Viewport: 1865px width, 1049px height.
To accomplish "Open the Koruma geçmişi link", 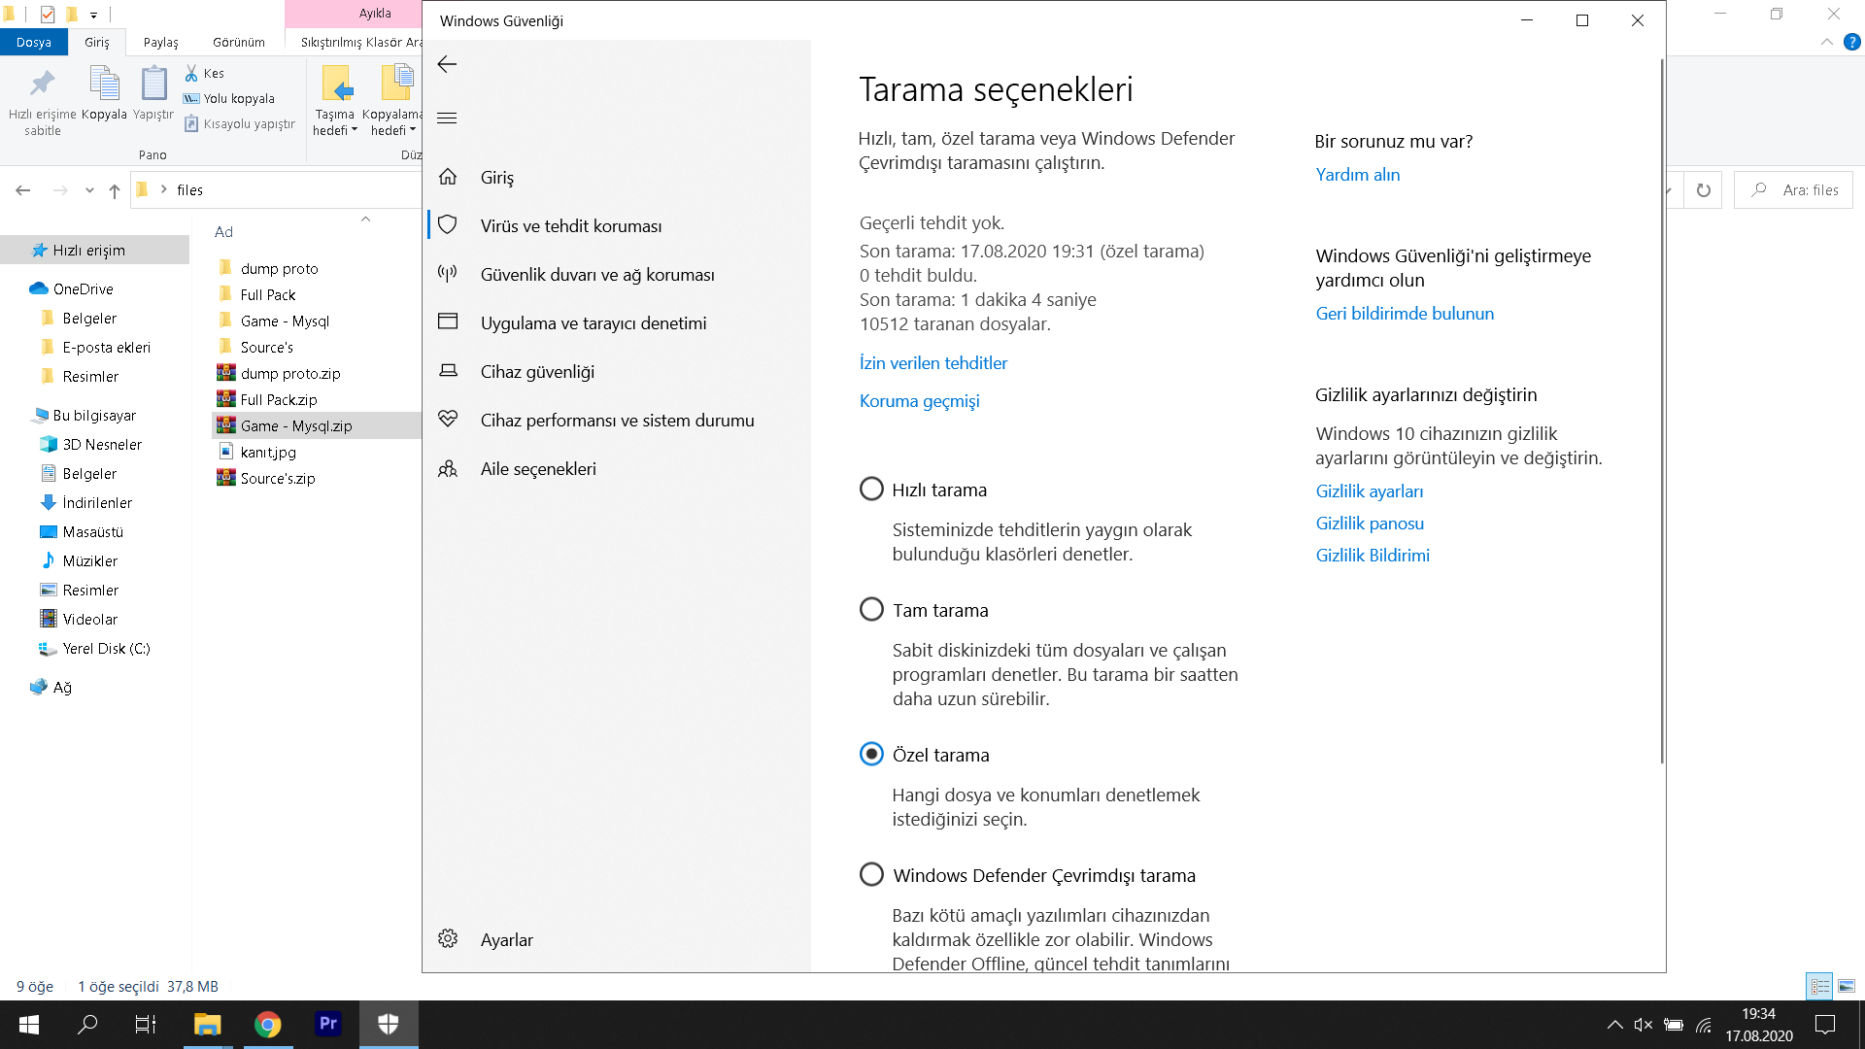I will tap(919, 401).
